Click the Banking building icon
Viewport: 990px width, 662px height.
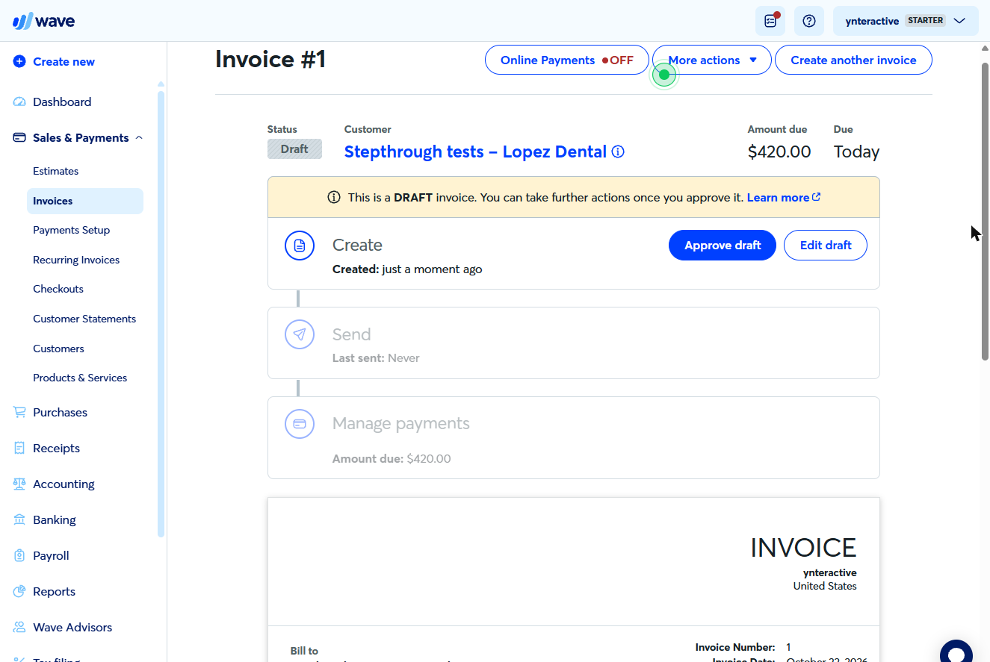pyautogui.click(x=19, y=520)
